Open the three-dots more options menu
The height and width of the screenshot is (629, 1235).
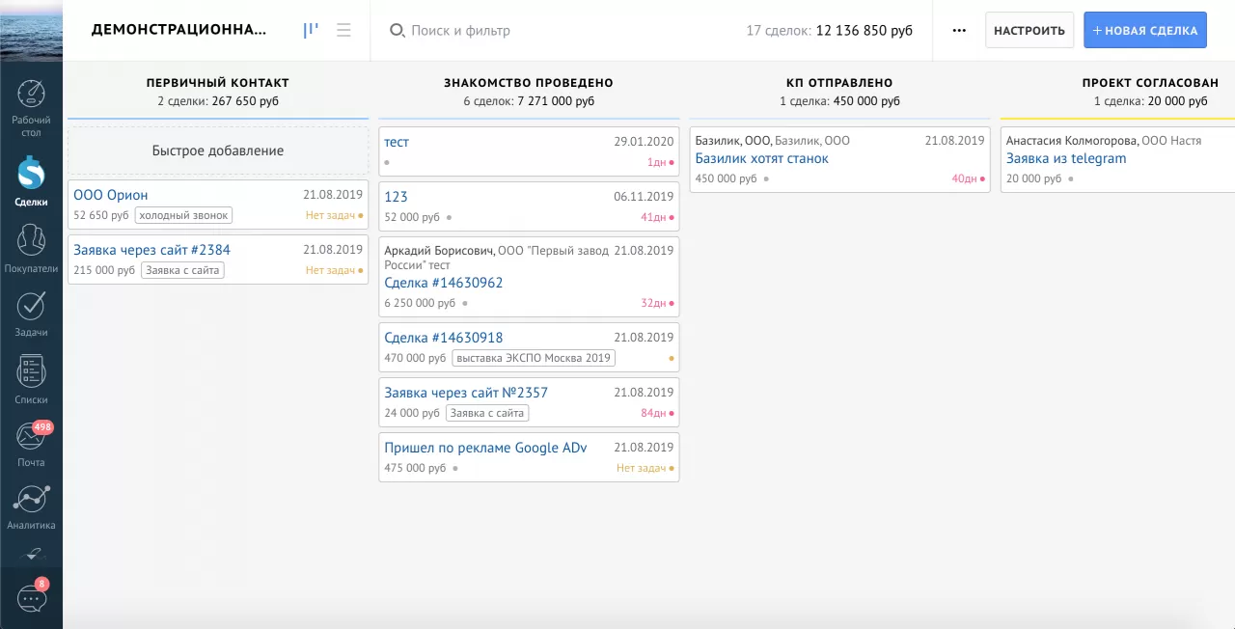click(959, 31)
